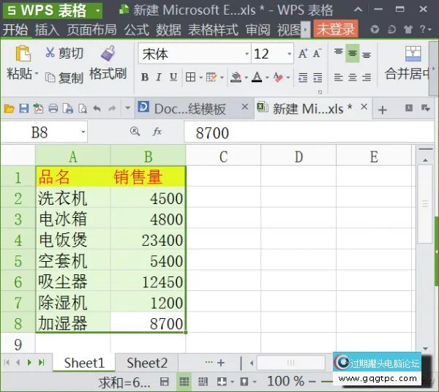Click the fill color paint bucket

pos(236,77)
